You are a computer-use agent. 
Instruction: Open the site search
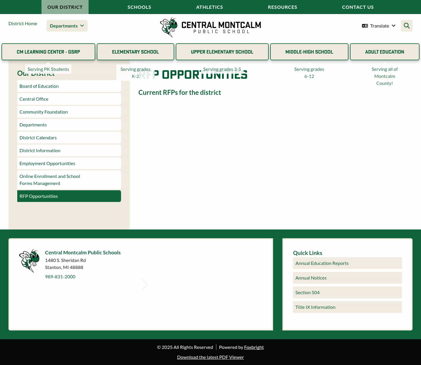tap(406, 26)
